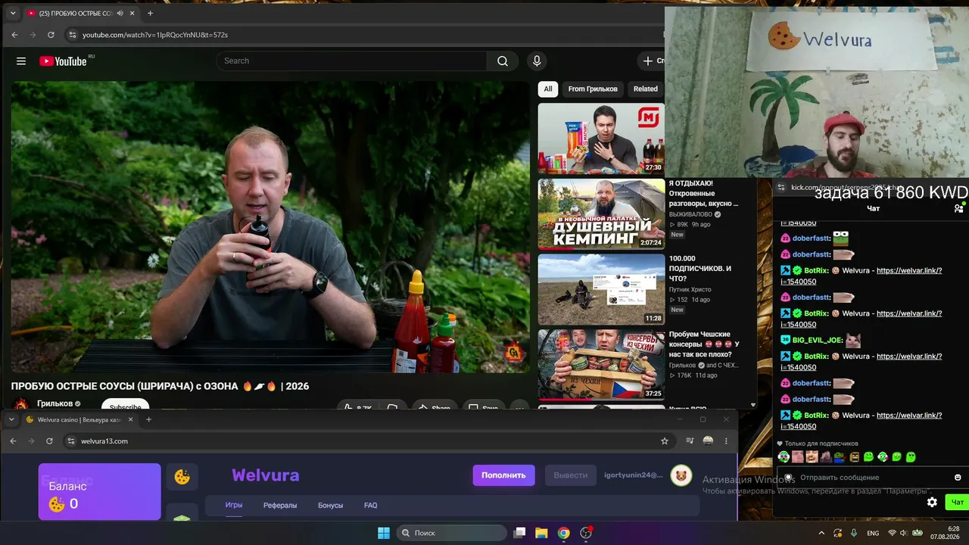The image size is (969, 545).
Task: Open the '100.000 подписчиков' video thumbnail
Action: click(601, 289)
